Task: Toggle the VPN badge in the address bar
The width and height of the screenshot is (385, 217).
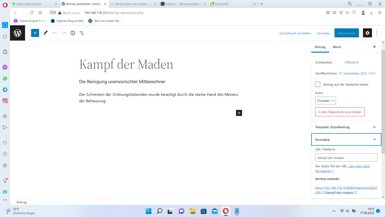Action: click(x=53, y=13)
